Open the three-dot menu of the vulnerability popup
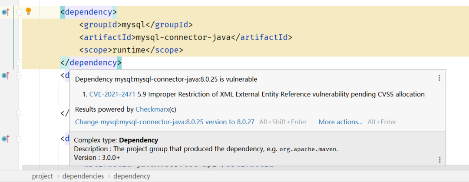Image resolution: width=469 pixels, height=182 pixels. pyautogui.click(x=439, y=78)
